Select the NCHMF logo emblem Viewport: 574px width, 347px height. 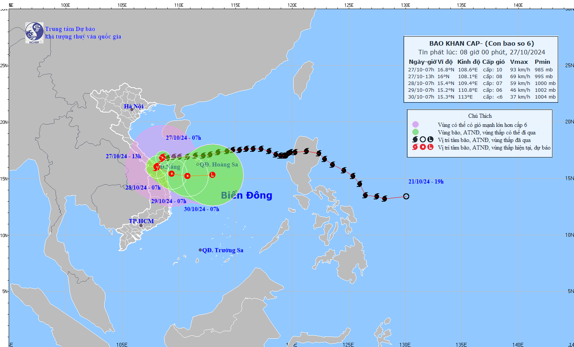click(34, 29)
